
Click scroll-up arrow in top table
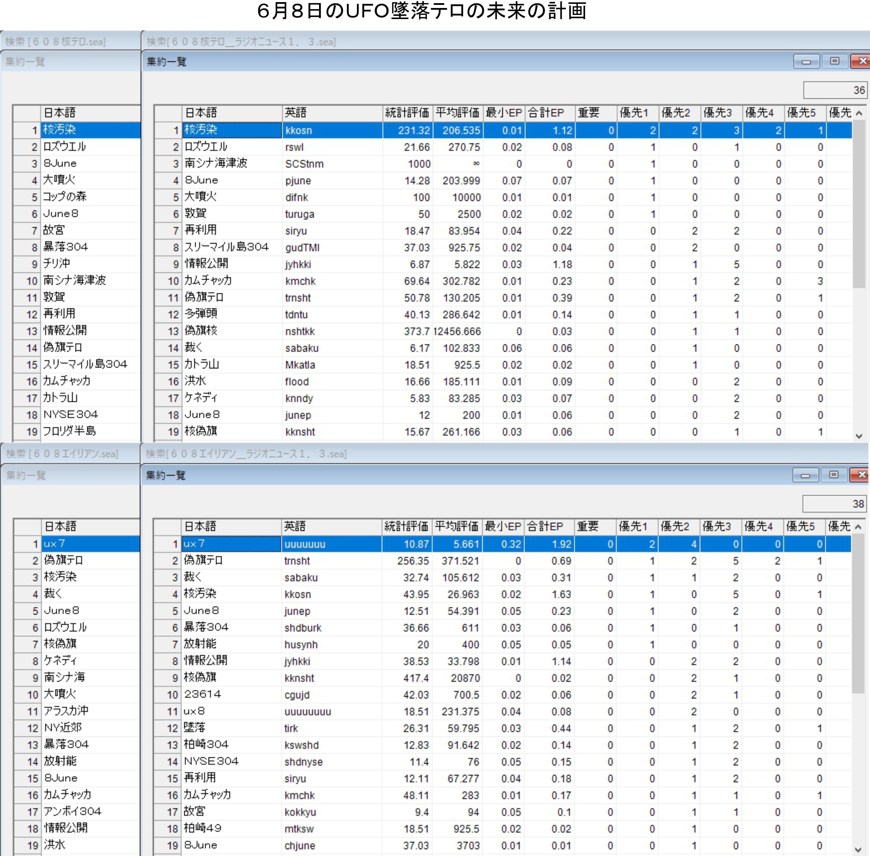859,113
